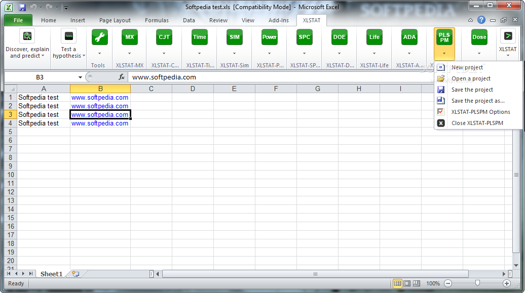Select row header 10
Viewport: 525px width, 293px height.
click(x=10, y=175)
